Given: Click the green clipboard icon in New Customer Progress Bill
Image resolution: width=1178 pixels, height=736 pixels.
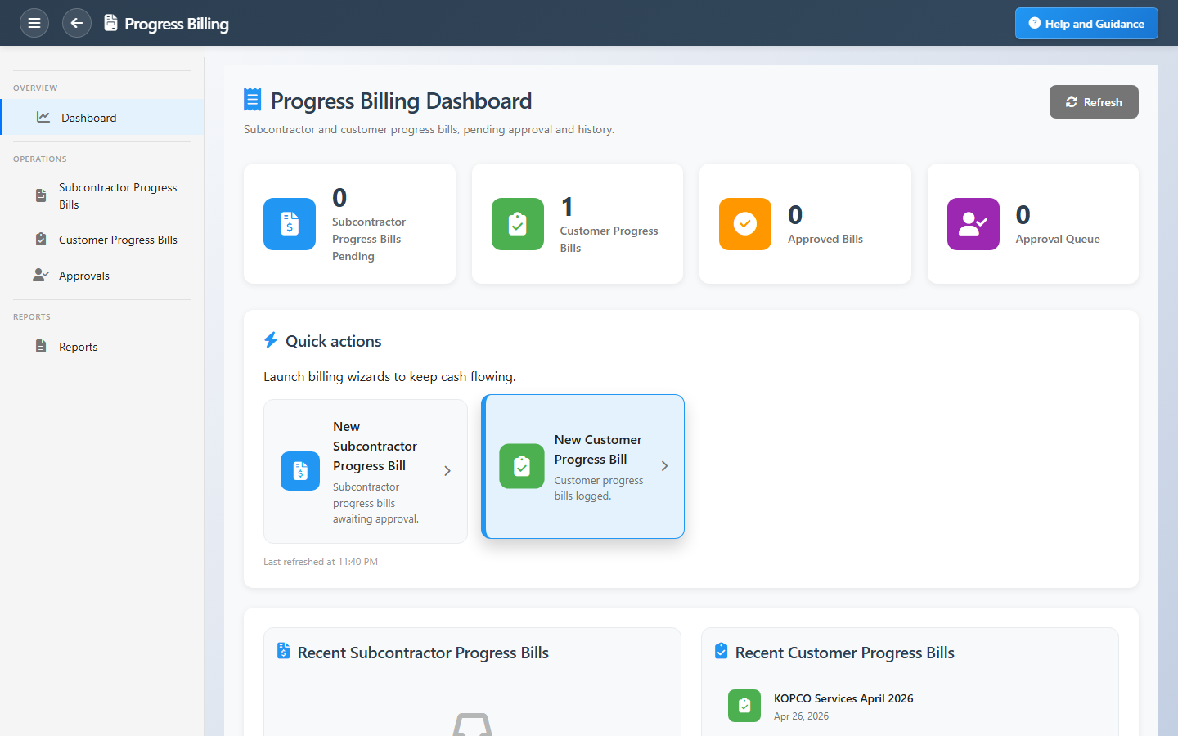Looking at the screenshot, I should tap(522, 466).
